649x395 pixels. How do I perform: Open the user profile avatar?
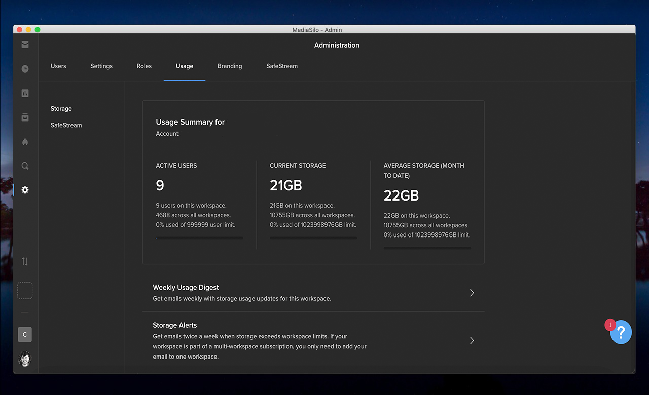25,359
